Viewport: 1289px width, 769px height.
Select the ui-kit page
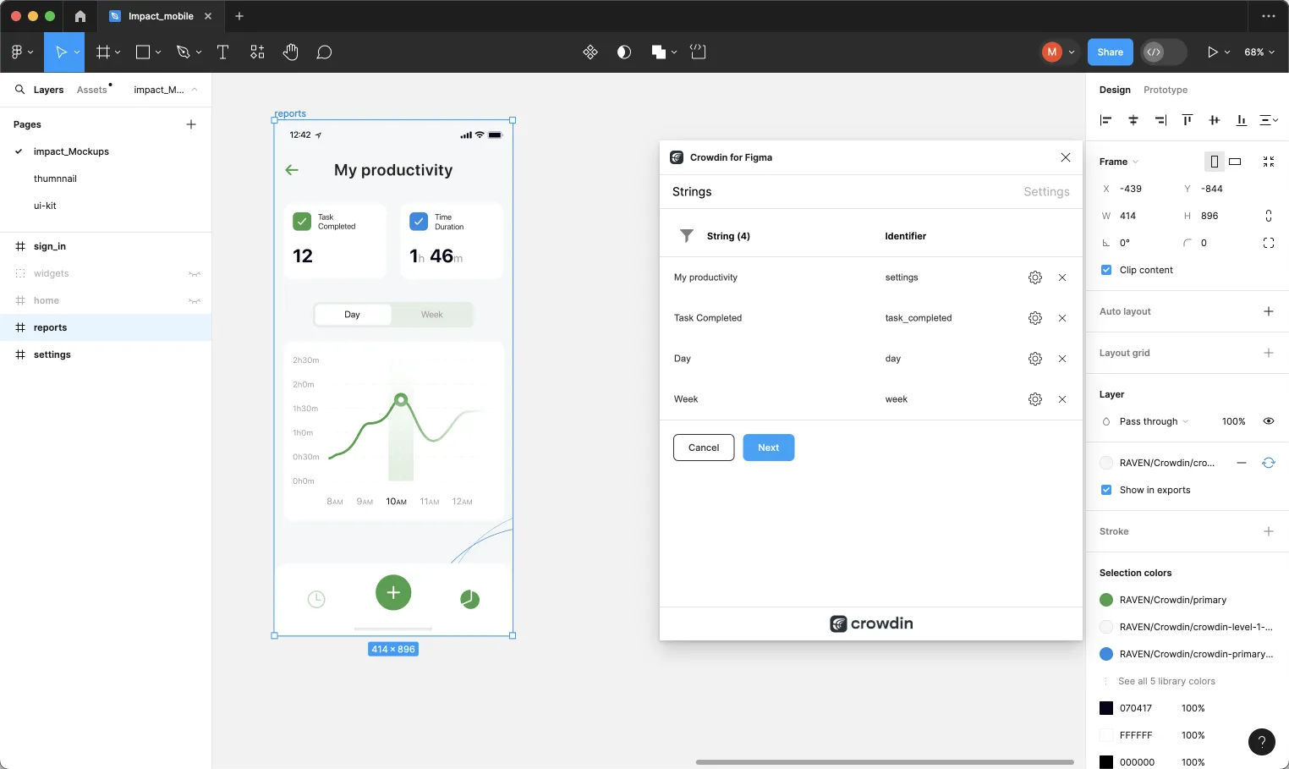(x=45, y=206)
